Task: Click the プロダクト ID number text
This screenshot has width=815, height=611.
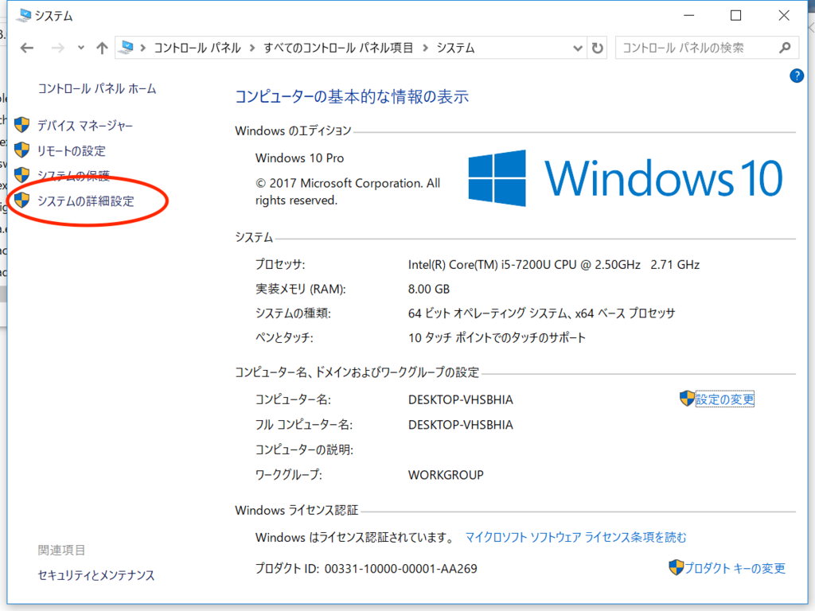Action: [x=401, y=569]
